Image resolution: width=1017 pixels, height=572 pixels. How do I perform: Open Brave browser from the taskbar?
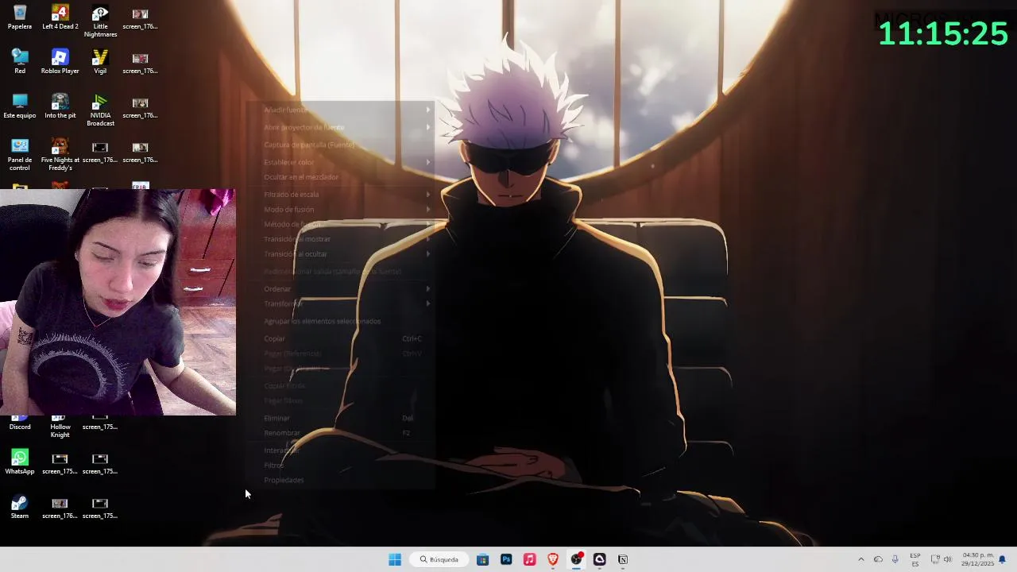pyautogui.click(x=553, y=559)
